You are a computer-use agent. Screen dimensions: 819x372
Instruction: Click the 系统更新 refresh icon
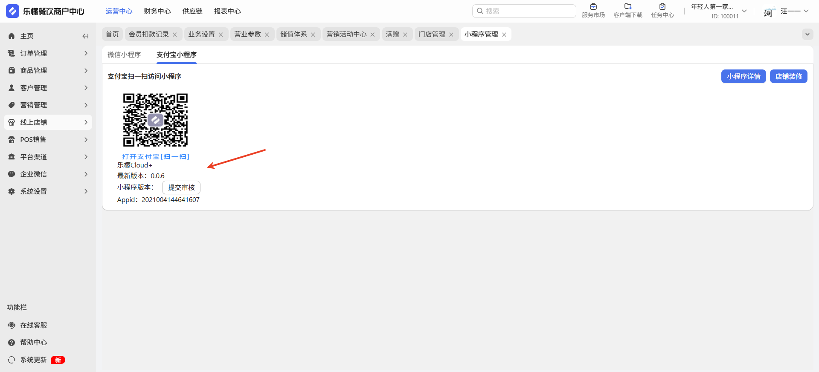[12, 360]
